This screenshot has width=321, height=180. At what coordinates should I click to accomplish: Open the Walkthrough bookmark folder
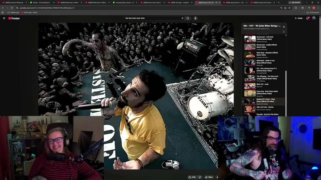(x=13, y=12)
